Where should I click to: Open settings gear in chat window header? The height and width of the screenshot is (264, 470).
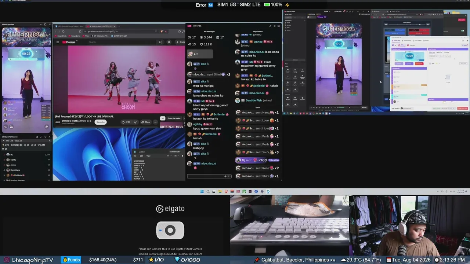point(274,26)
